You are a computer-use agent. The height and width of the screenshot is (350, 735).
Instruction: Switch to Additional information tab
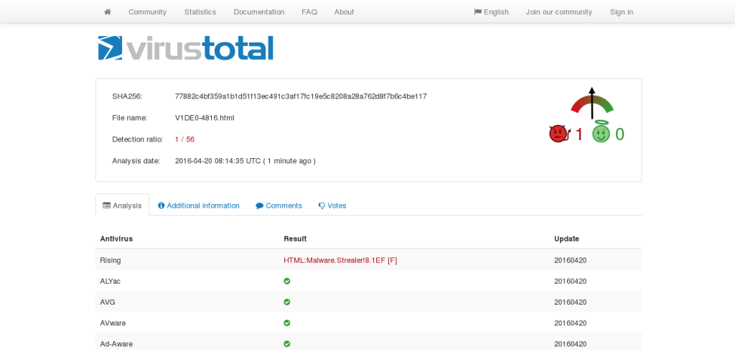tap(199, 206)
